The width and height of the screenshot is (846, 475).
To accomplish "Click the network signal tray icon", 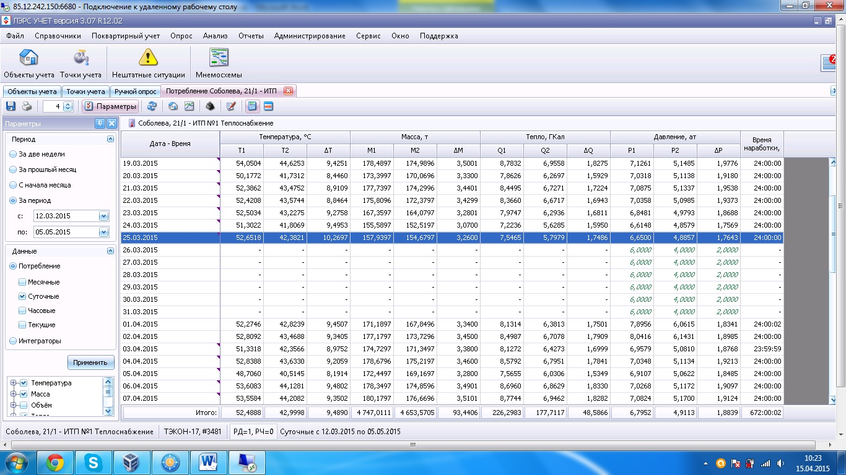I will point(765,463).
